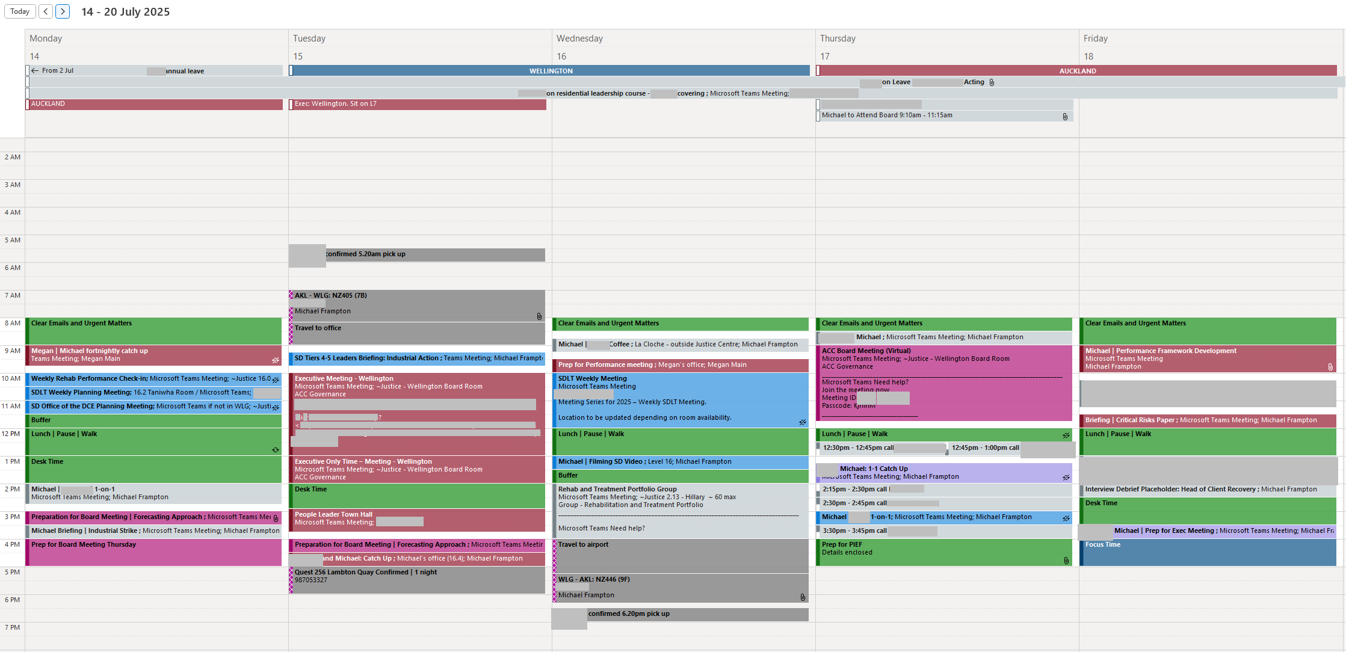Click paperclip on Prep for PIEF event
The image size is (1346, 652).
[x=1066, y=561]
